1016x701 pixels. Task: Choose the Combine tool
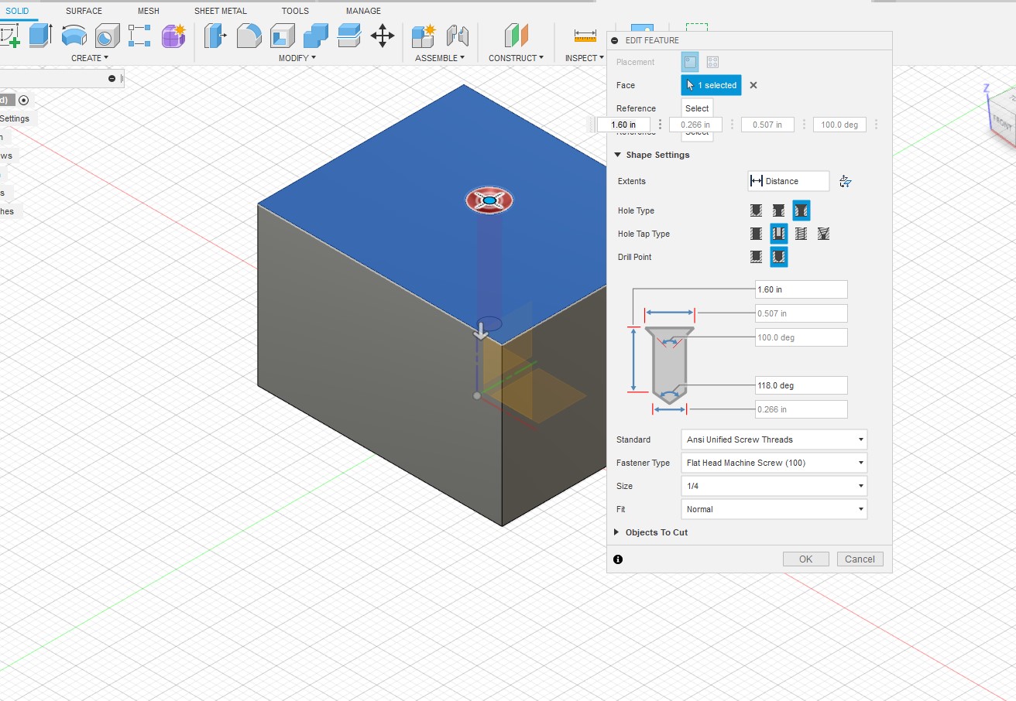315,36
